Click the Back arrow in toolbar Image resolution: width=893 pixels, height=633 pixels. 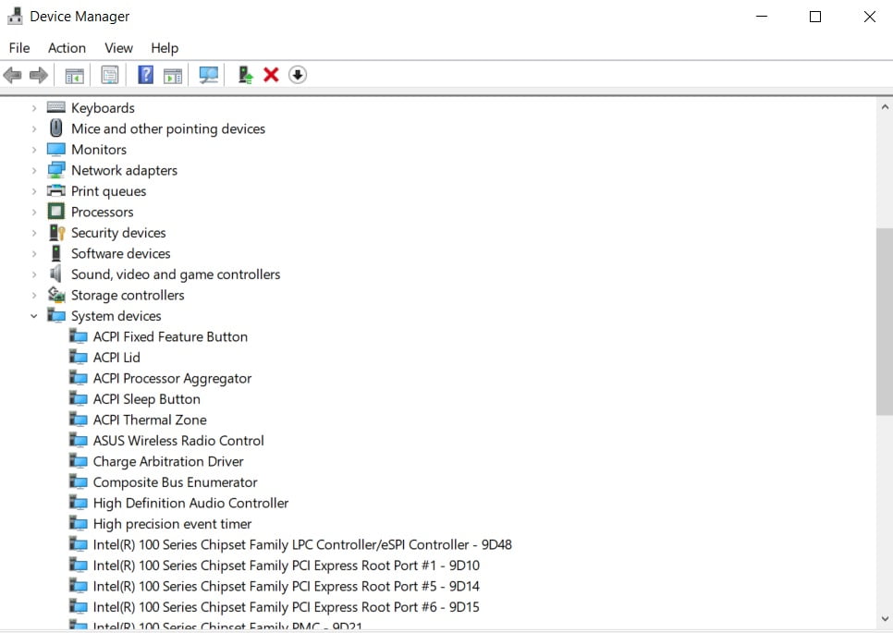tap(13, 75)
